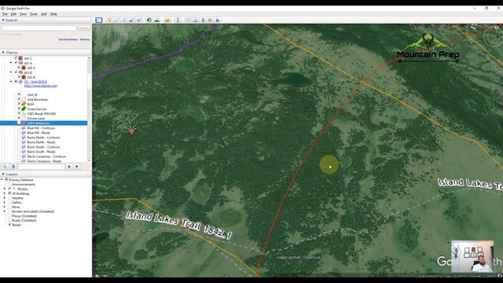Collapse the Search panel
Screen dimensions: 503x283
(x=3, y=20)
